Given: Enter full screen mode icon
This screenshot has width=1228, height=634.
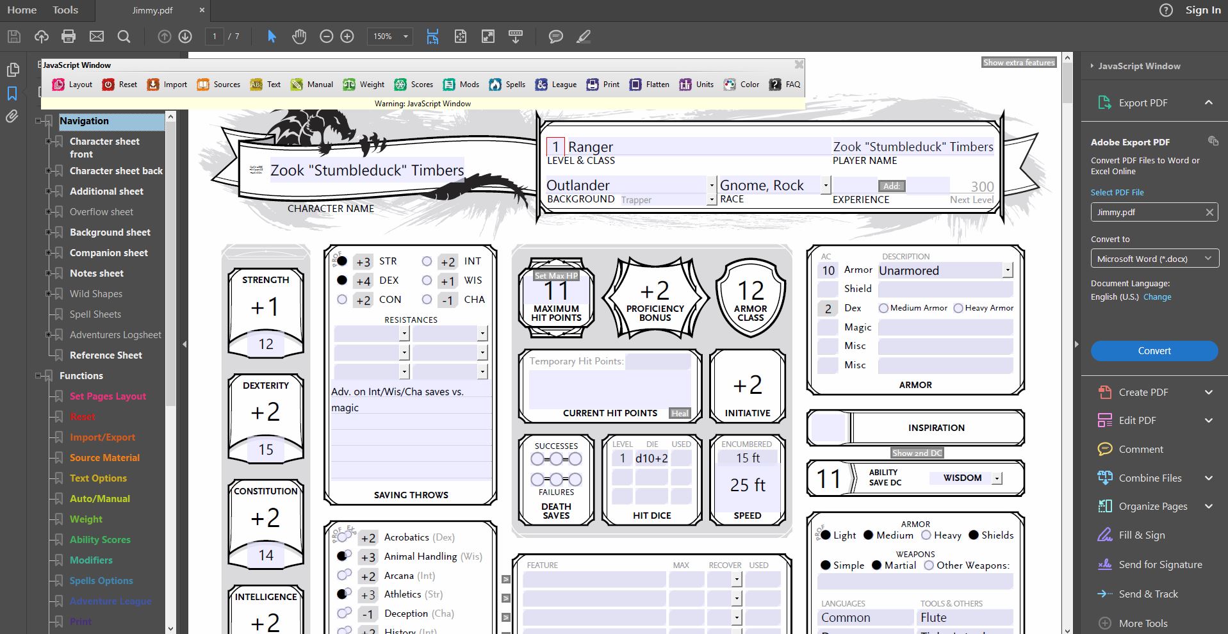Looking at the screenshot, I should click(488, 37).
